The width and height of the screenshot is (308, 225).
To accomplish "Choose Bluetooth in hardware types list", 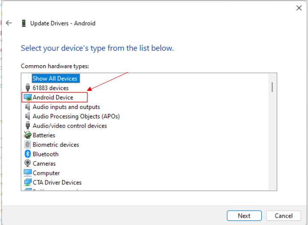I will coord(45,154).
